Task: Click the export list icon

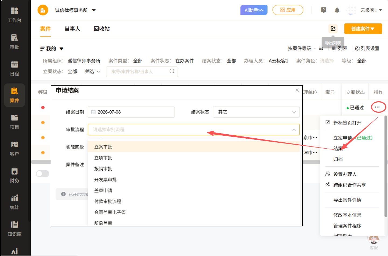Action: click(333, 29)
